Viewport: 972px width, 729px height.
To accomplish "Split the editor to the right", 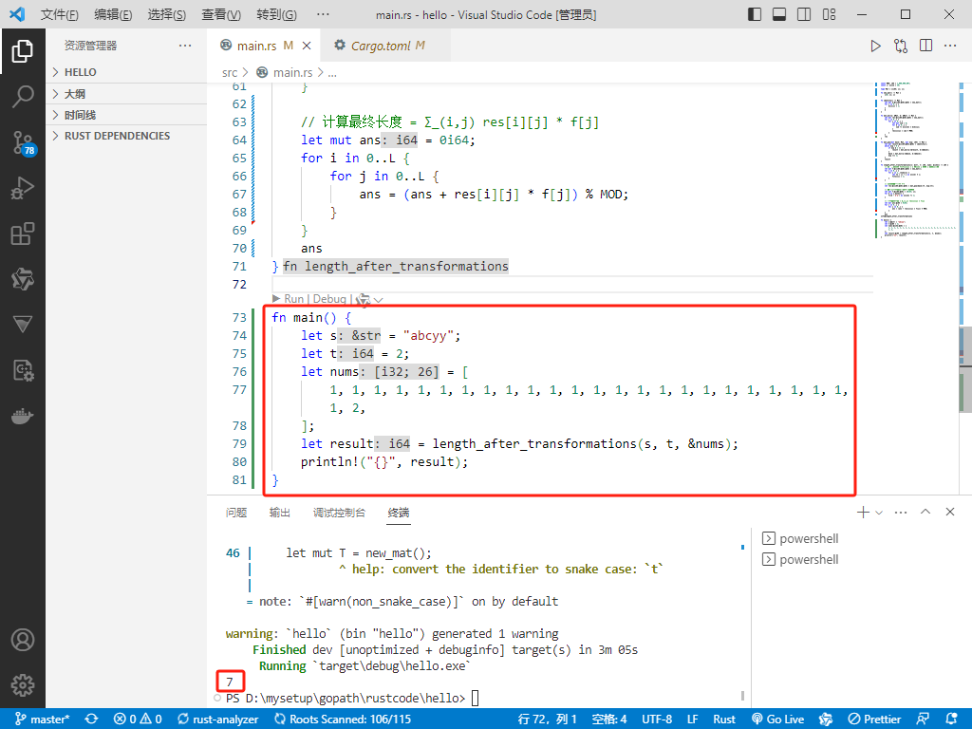I will pos(926,46).
